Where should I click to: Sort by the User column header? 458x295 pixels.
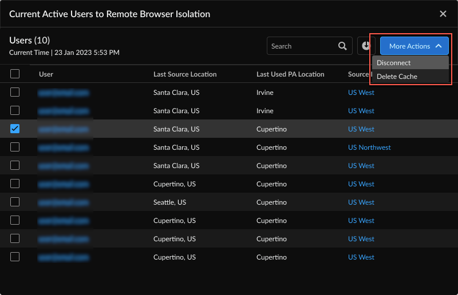(x=46, y=74)
